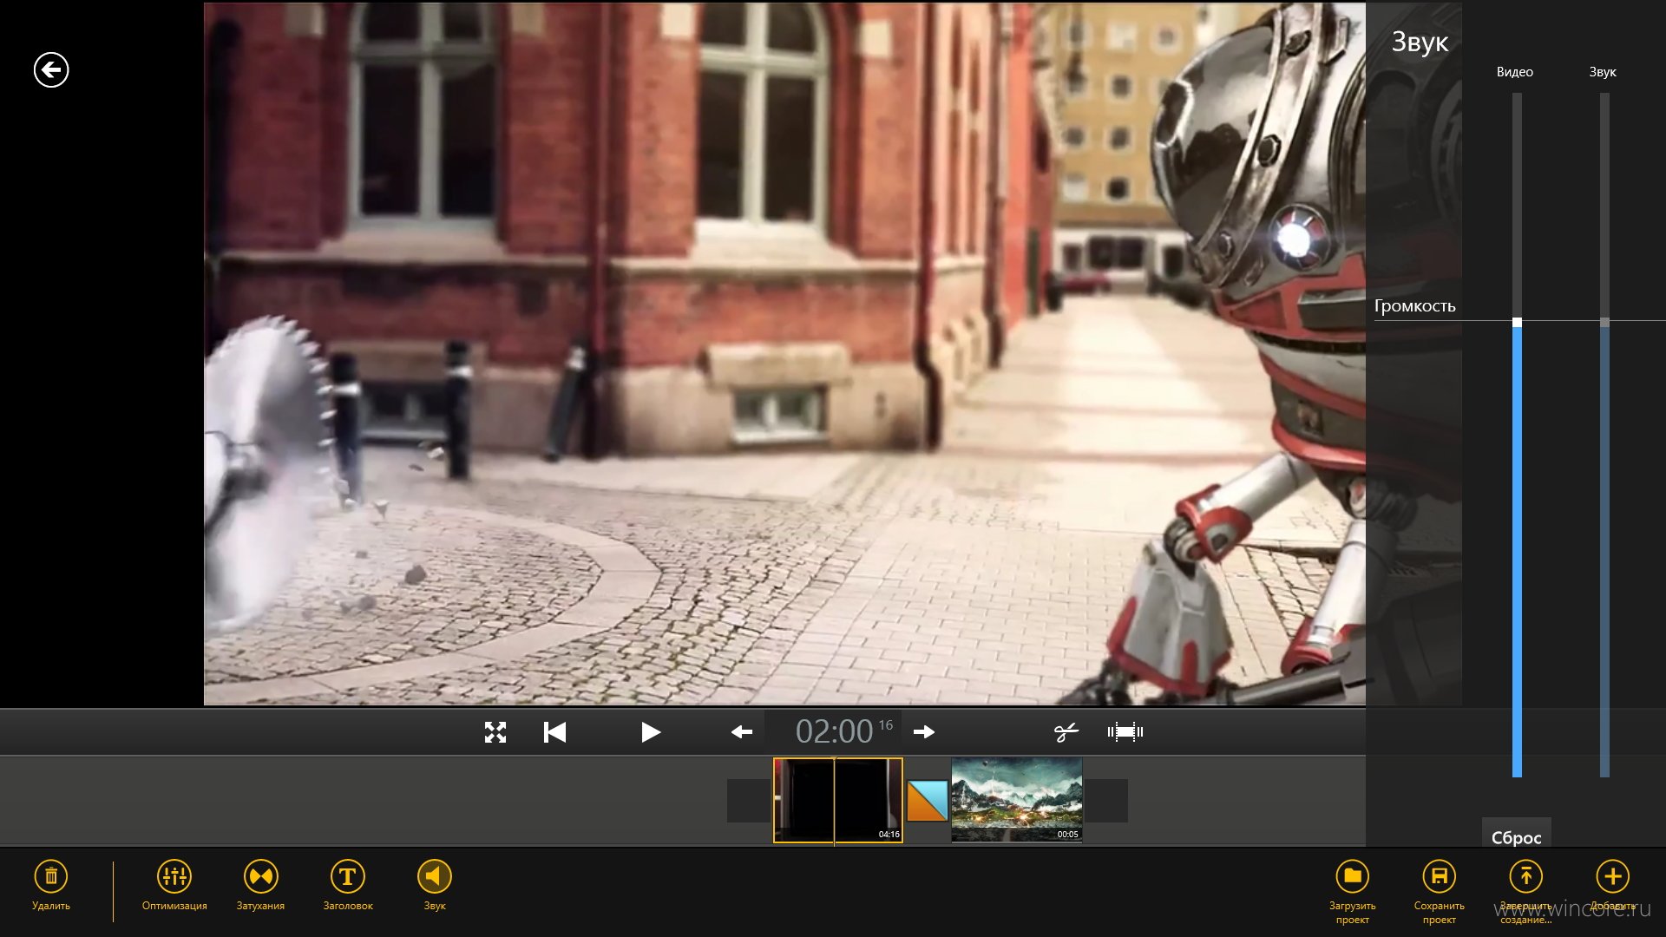Click the Удалить trash icon
The height and width of the screenshot is (937, 1666).
tap(51, 876)
